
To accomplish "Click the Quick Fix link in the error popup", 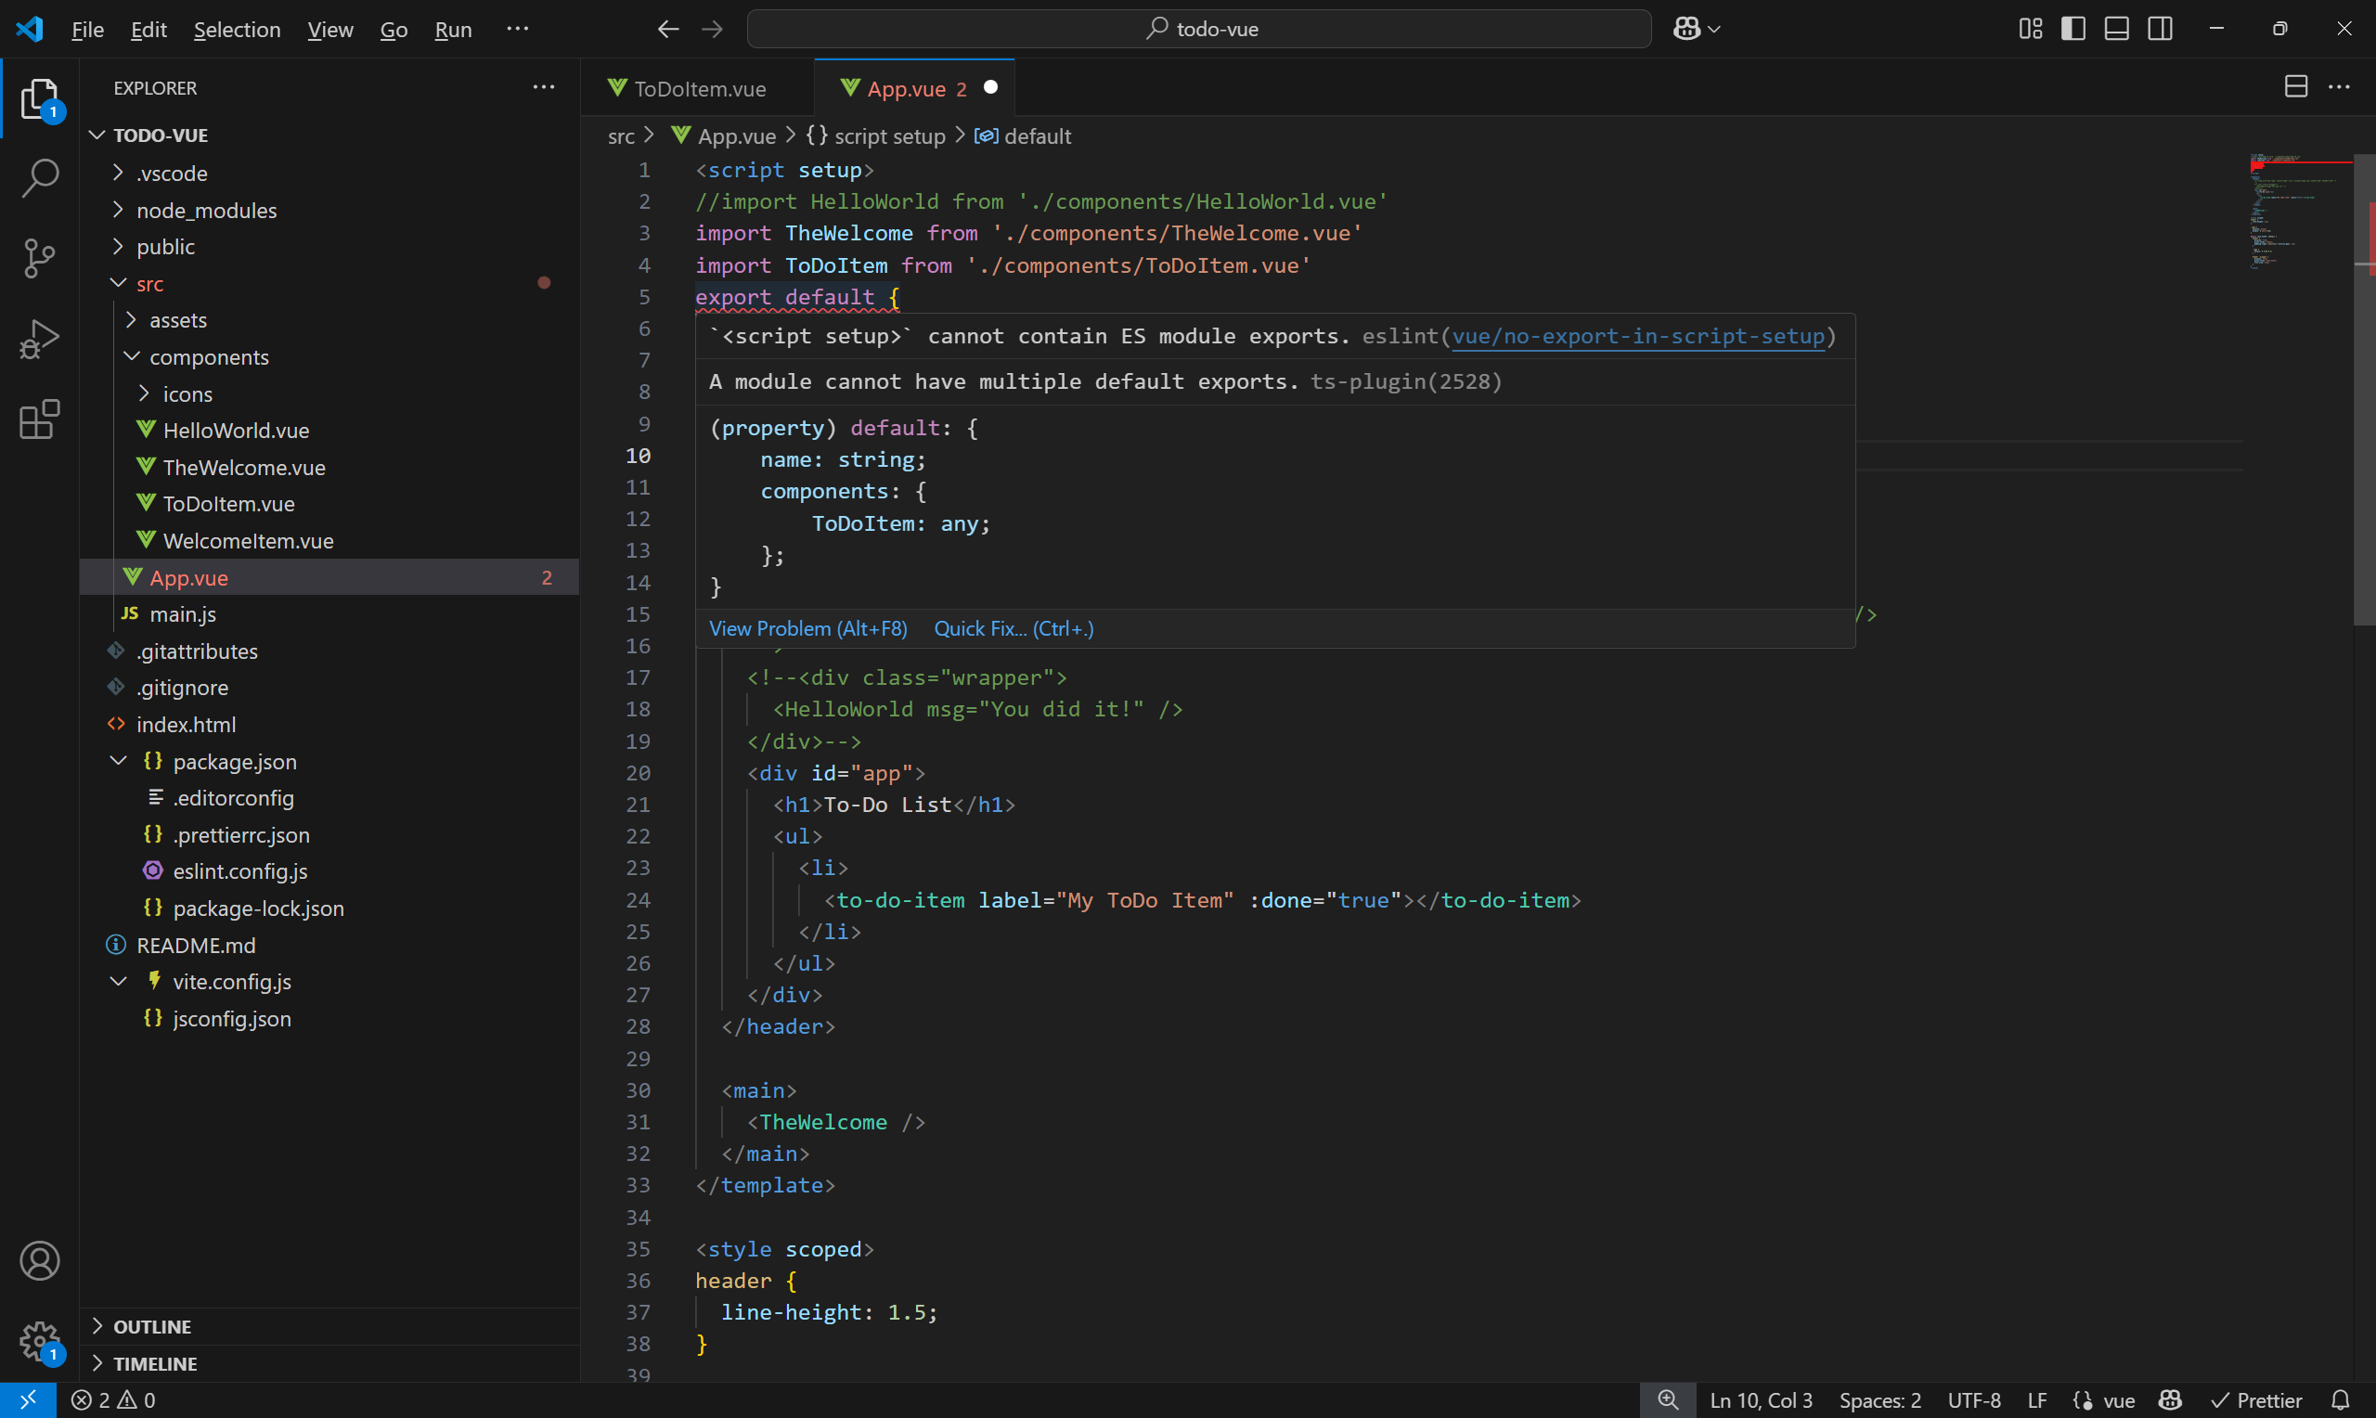I will 1013,627.
